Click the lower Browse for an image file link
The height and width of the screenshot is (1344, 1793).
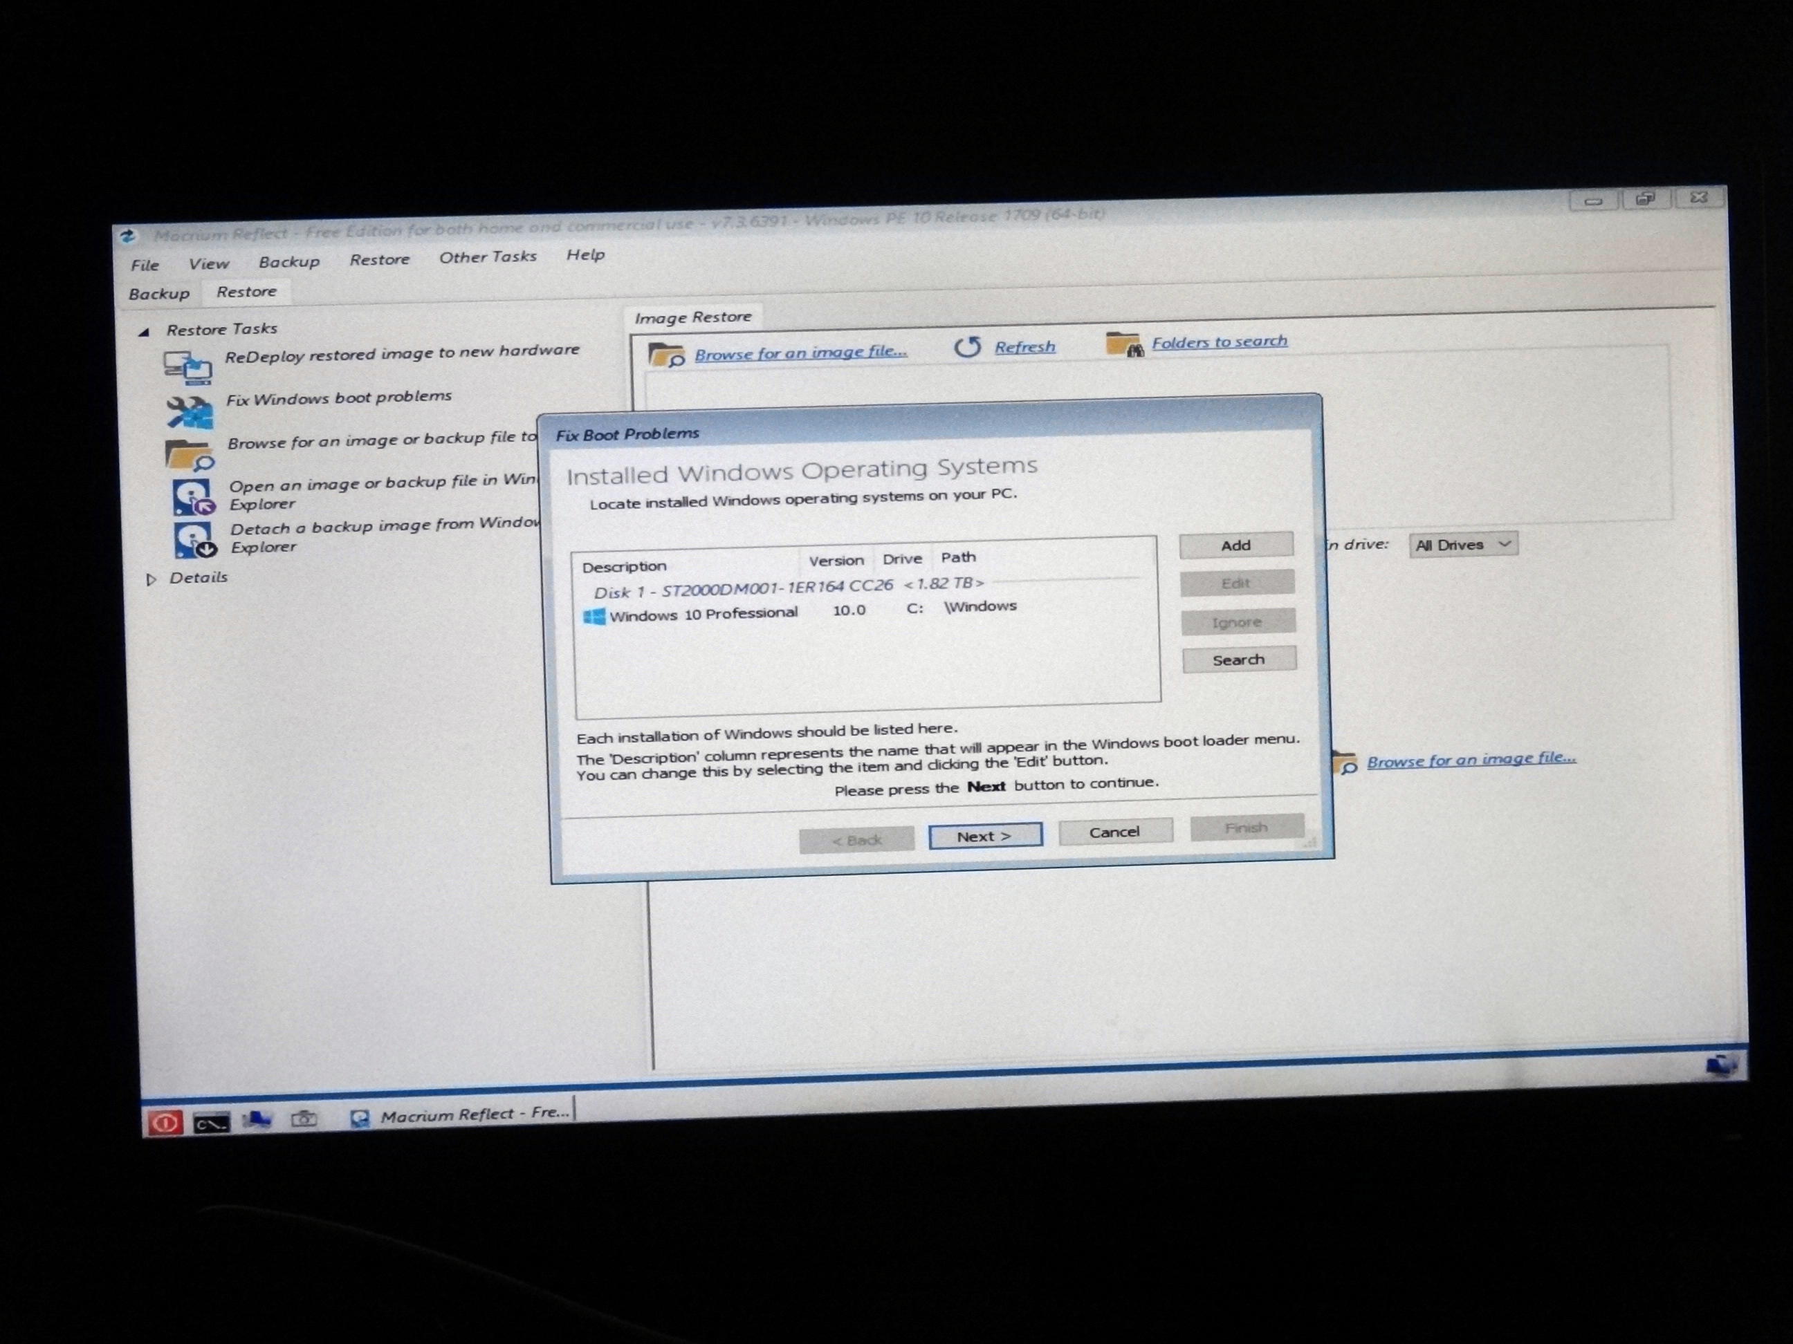[1471, 760]
